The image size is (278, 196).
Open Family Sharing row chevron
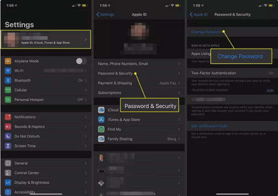179,139
